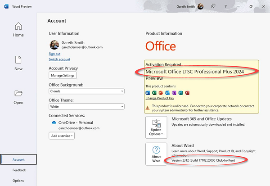The width and height of the screenshot is (270, 186).
Task: Expand the Office Background dropdown
Action: click(86, 91)
